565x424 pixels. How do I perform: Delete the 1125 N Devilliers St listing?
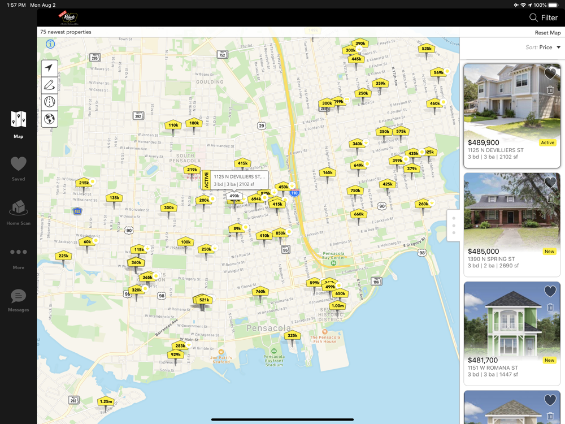(x=550, y=90)
